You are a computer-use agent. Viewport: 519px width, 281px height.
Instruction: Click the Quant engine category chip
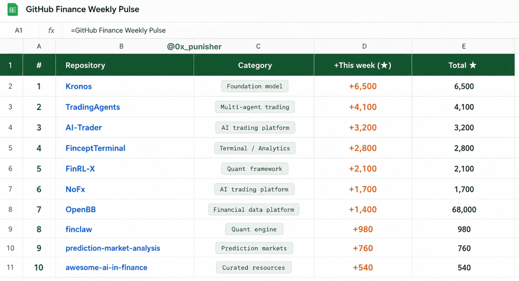(x=254, y=229)
